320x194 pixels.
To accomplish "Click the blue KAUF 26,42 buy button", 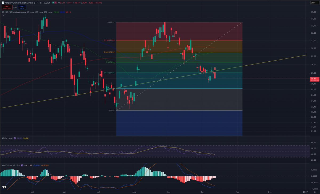I will click(x=22, y=7).
